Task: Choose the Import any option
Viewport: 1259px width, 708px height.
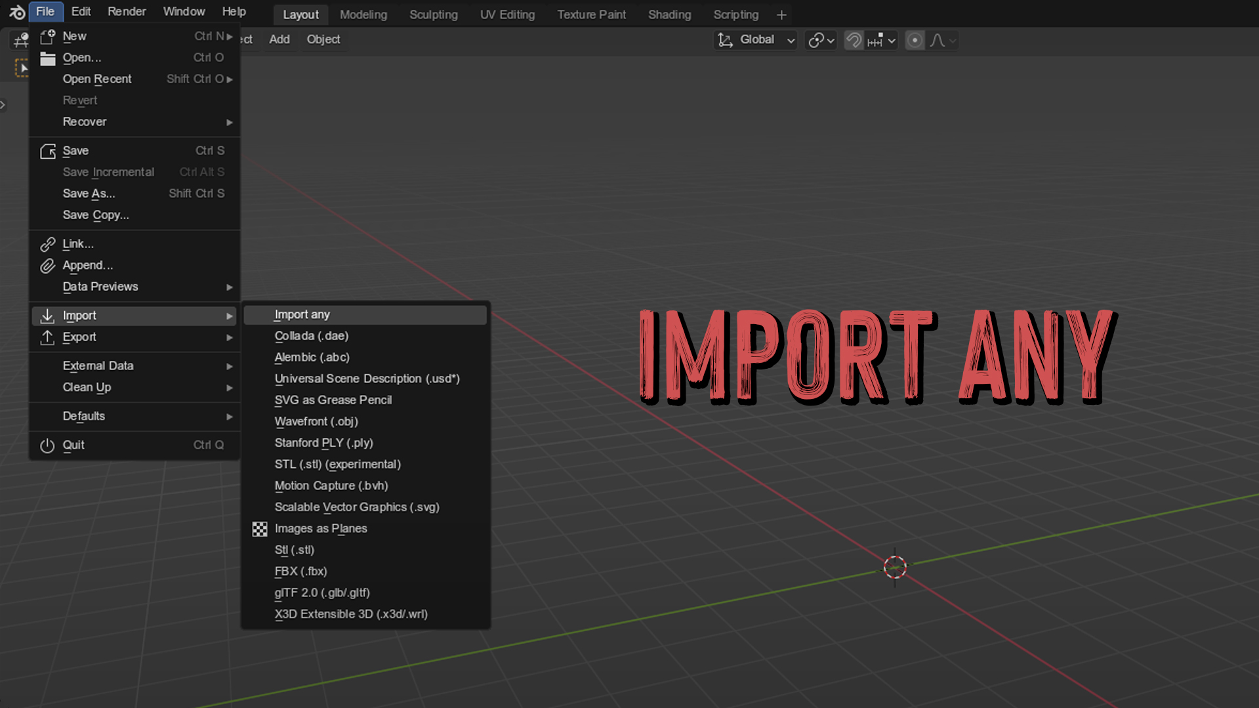Action: pos(302,314)
